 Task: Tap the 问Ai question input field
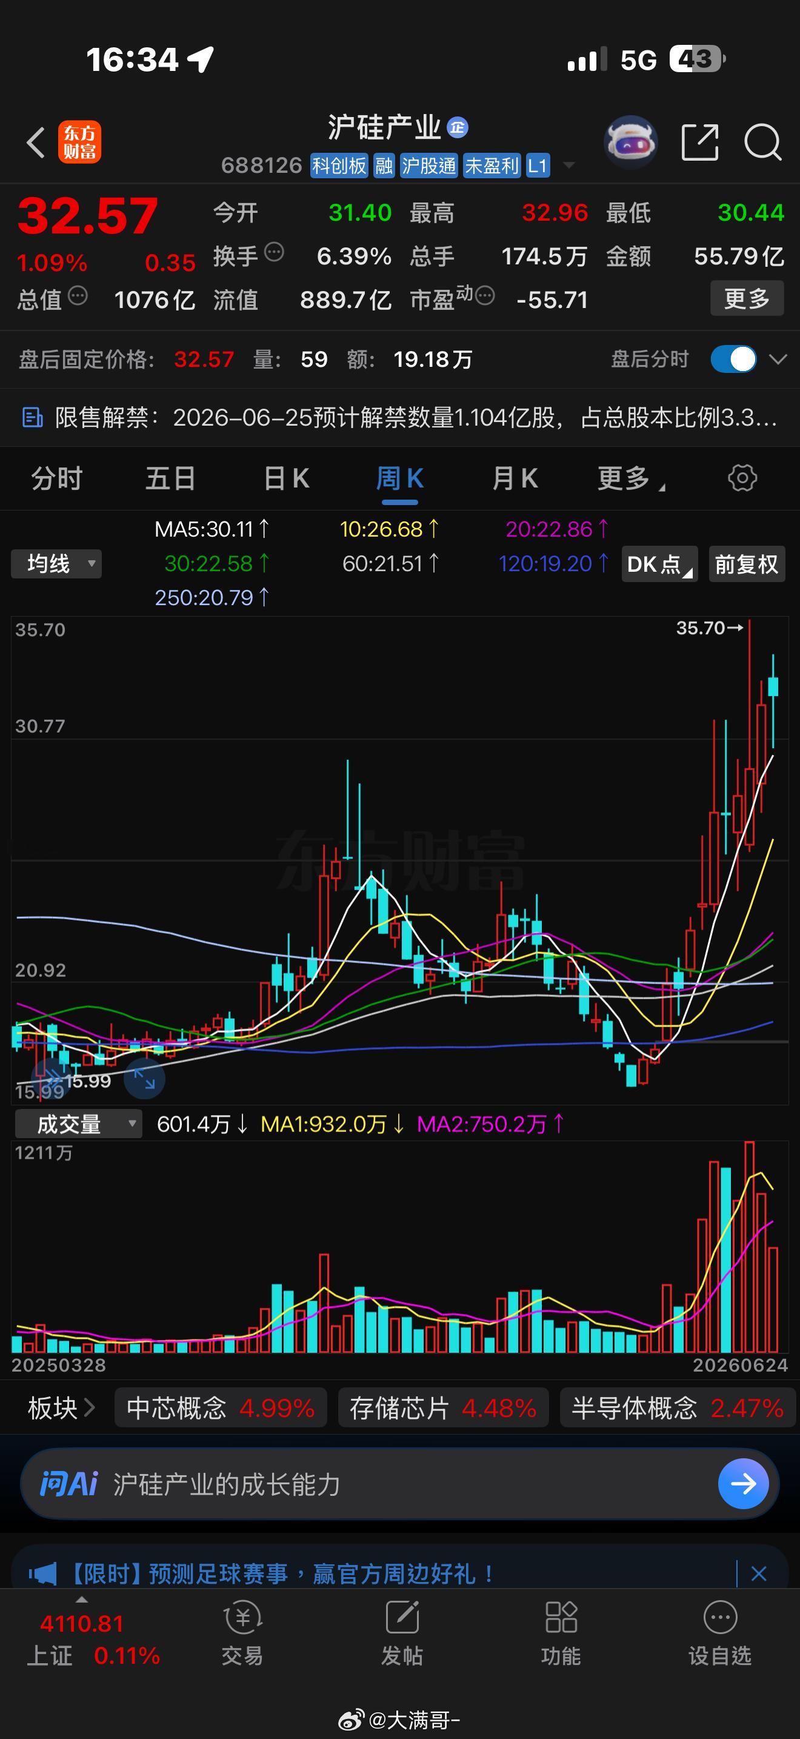tap(400, 1484)
